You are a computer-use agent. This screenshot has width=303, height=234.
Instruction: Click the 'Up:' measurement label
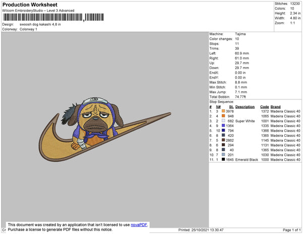(x=212, y=63)
